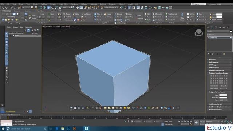
Task: Open the Motion panel icon
Action: [220, 28]
